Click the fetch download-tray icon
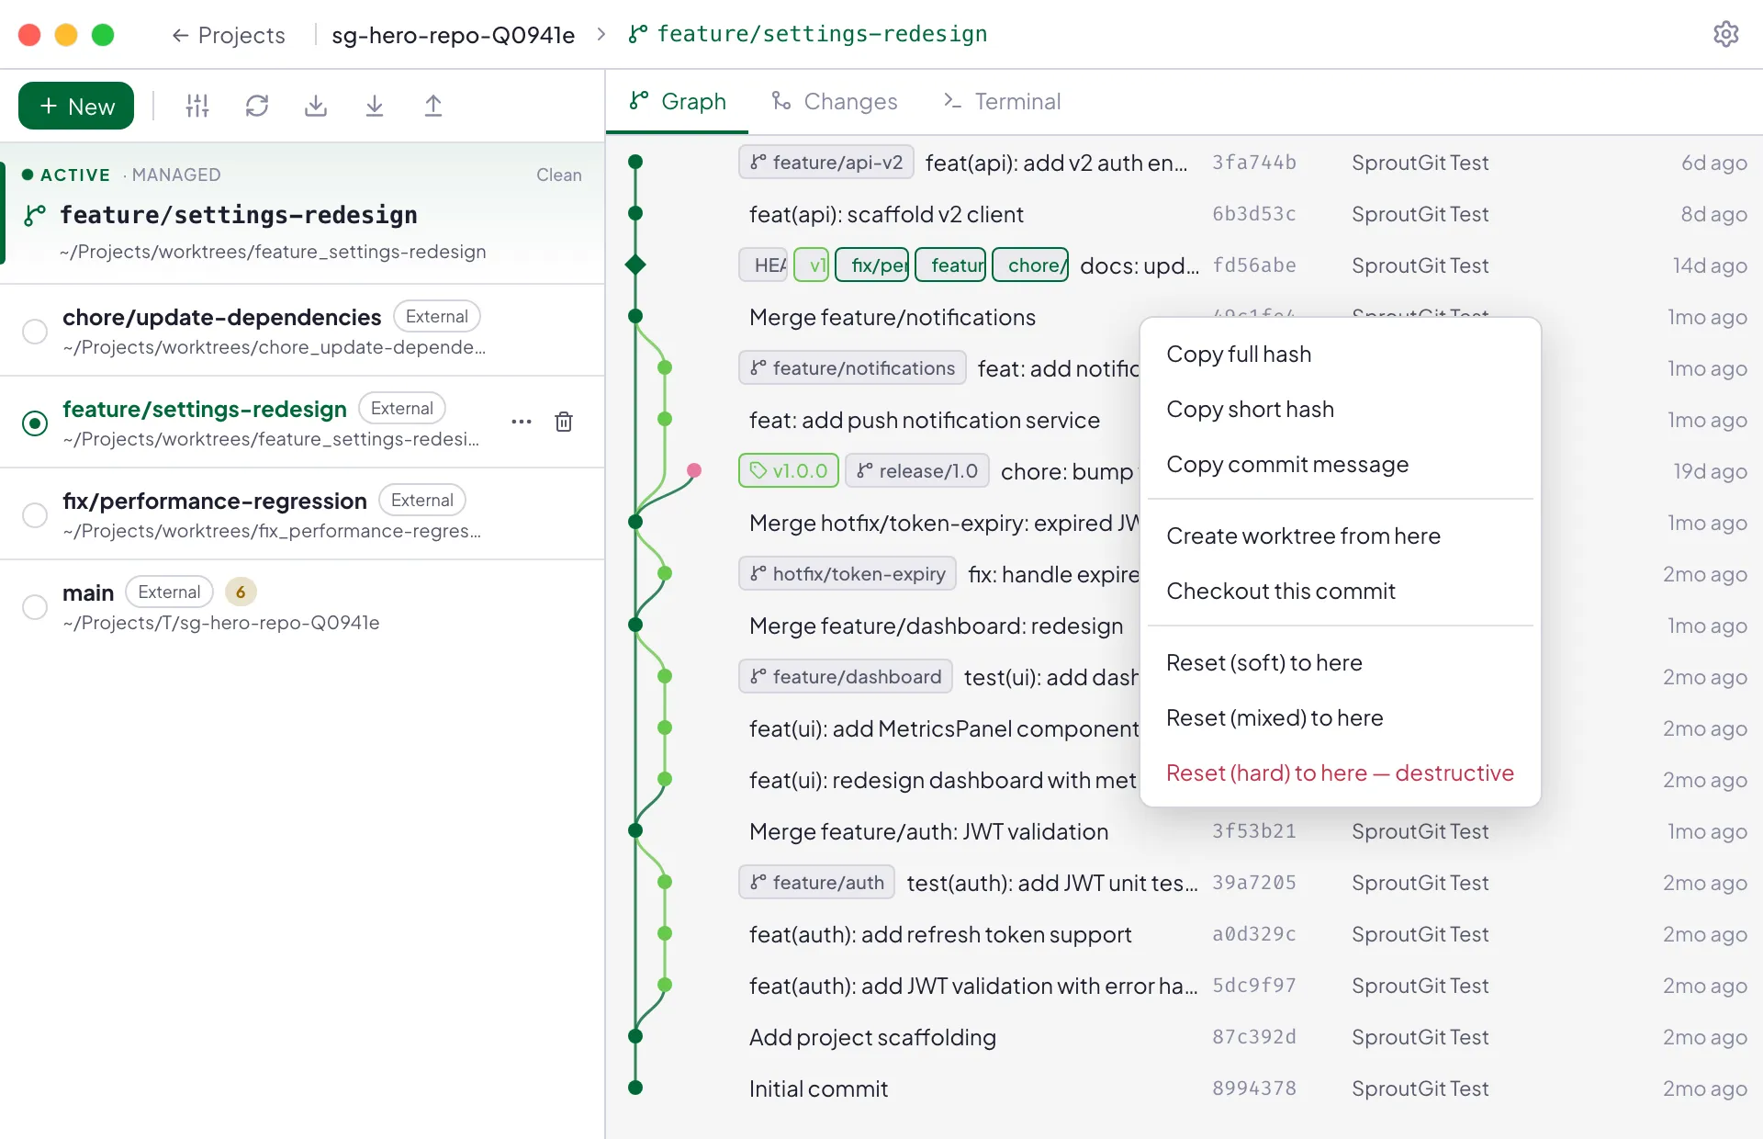This screenshot has width=1763, height=1139. 316,106
